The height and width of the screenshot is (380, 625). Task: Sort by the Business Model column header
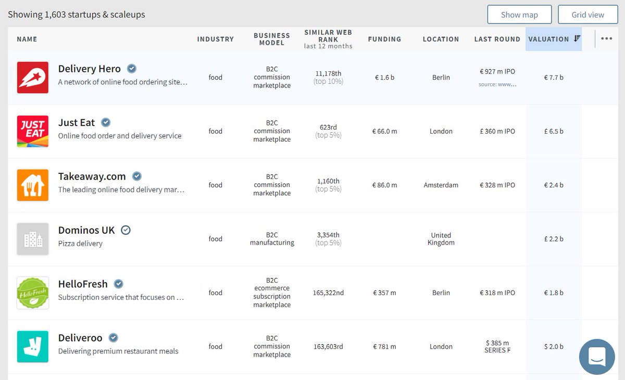272,39
